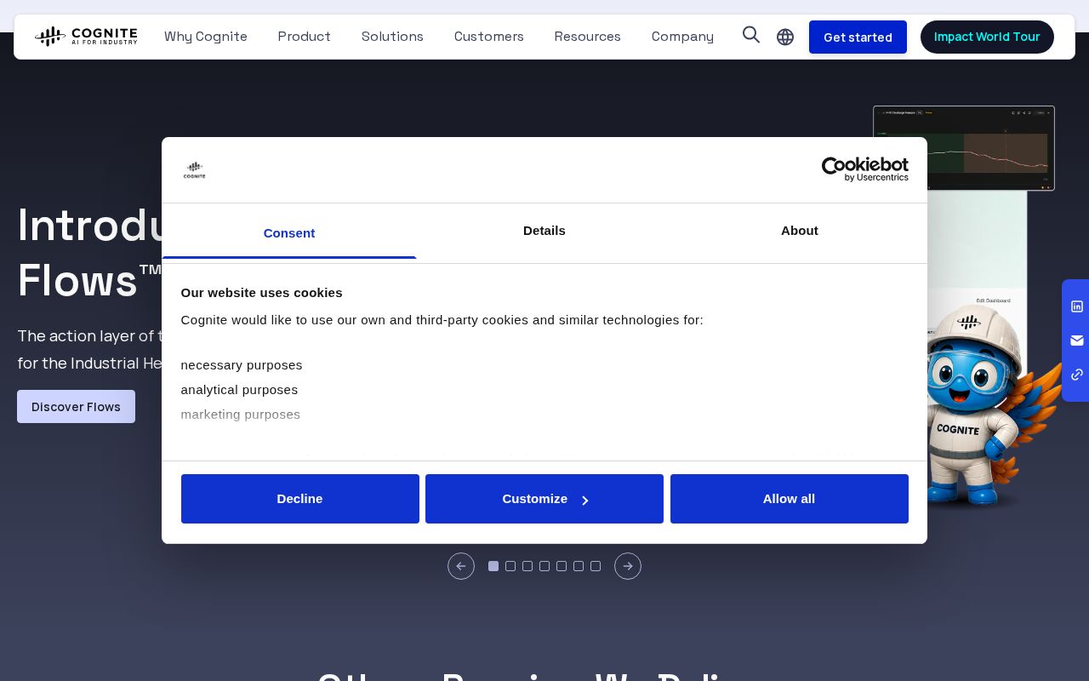This screenshot has height=681, width=1089.
Task: Click the Cognite logo in the navbar
Action: click(x=86, y=37)
